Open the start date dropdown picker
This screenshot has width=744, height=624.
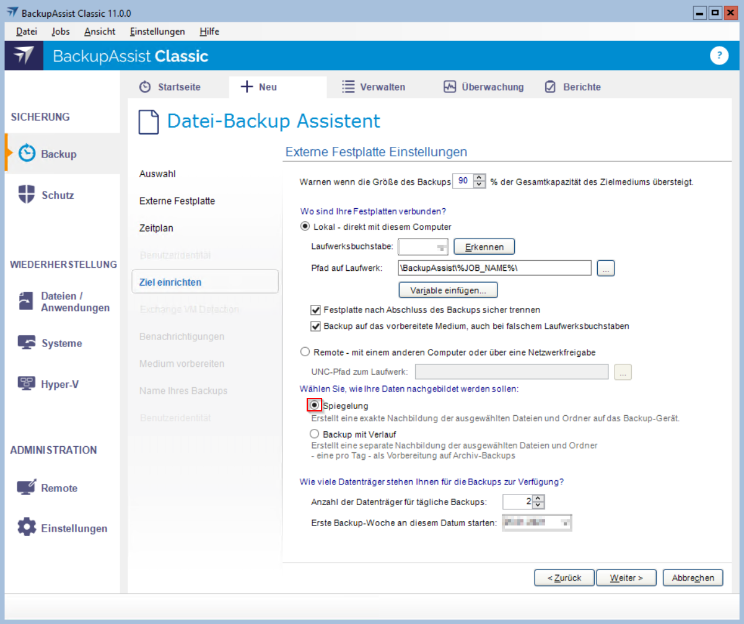[564, 524]
